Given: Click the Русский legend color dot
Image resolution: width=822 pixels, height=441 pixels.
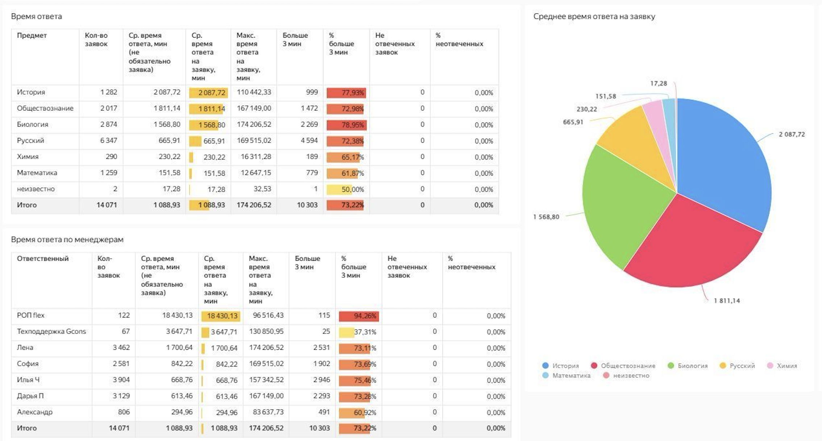Looking at the screenshot, I should coord(723,366).
